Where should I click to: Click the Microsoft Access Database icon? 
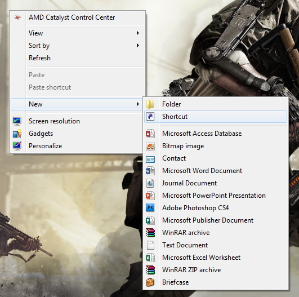click(x=150, y=134)
